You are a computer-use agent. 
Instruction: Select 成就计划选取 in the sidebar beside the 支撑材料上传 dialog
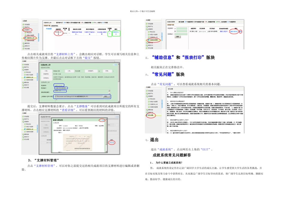coord(29,75)
